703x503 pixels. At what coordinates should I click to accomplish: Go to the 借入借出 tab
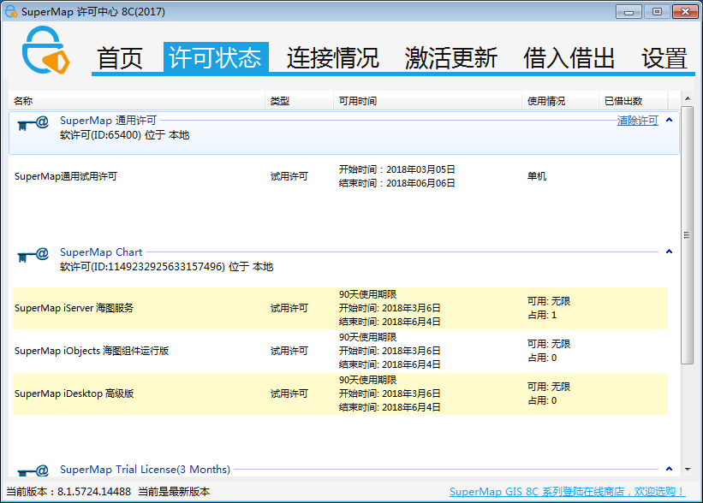click(x=569, y=58)
